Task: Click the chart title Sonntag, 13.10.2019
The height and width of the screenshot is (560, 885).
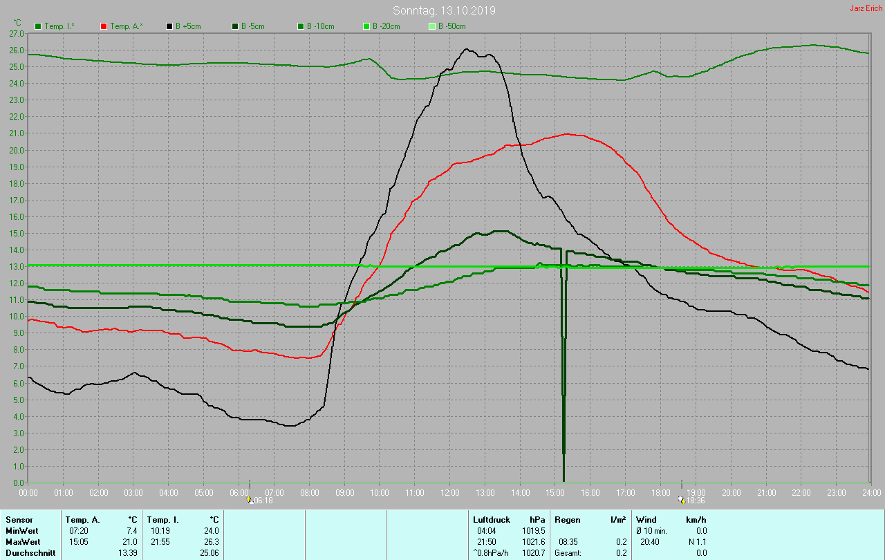Action: [x=444, y=10]
